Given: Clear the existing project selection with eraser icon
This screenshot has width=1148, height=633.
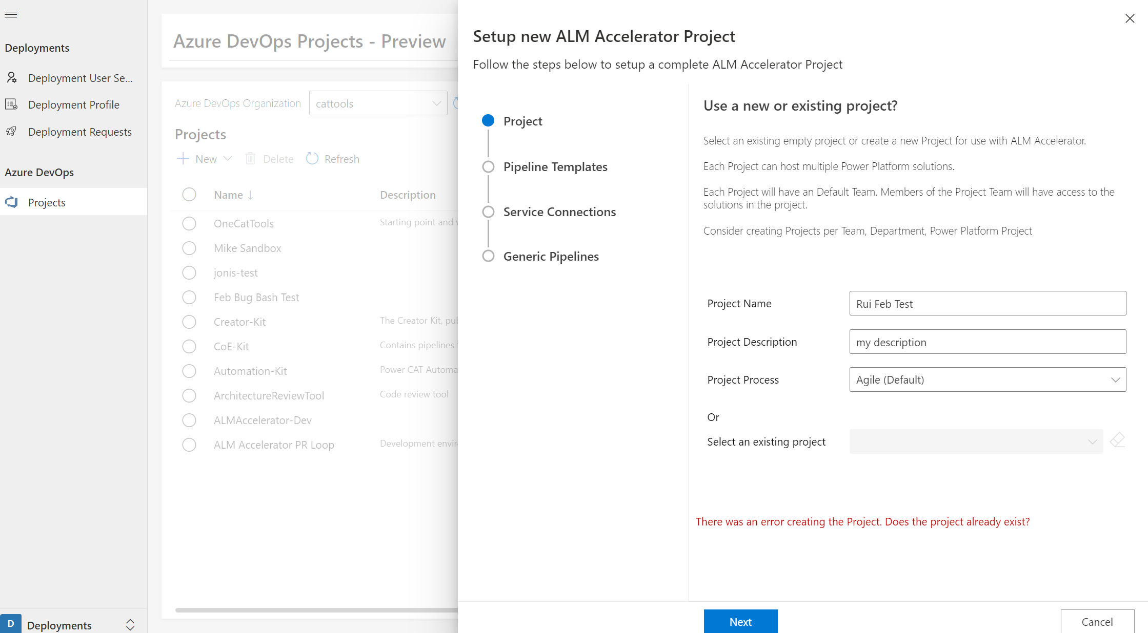Looking at the screenshot, I should 1118,440.
